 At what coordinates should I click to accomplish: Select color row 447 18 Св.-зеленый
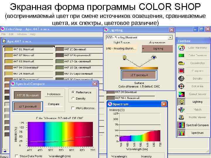pos(79,68)
